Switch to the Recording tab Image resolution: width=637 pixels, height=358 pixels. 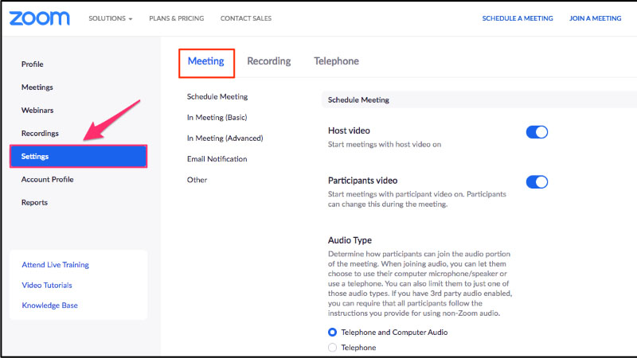pos(268,61)
